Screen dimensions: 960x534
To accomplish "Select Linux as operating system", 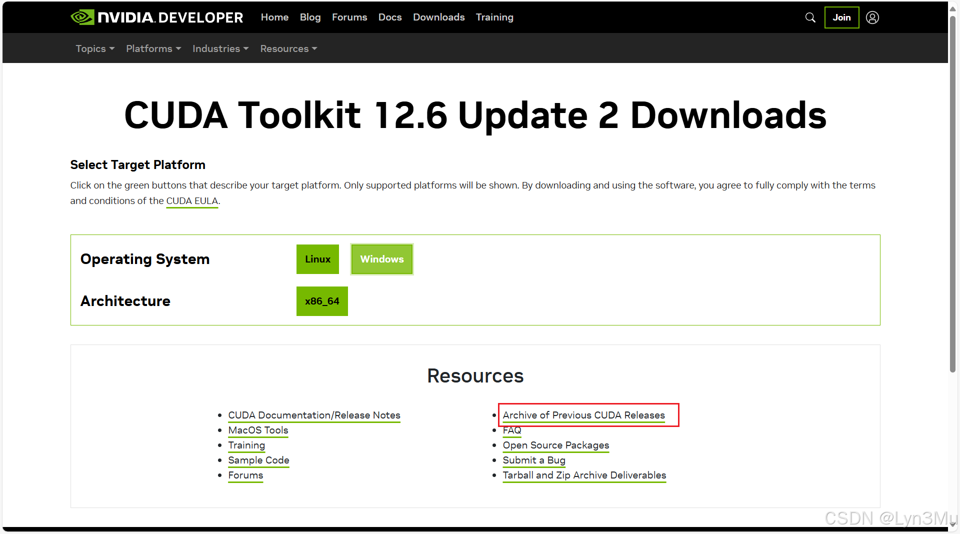I will pyautogui.click(x=317, y=259).
